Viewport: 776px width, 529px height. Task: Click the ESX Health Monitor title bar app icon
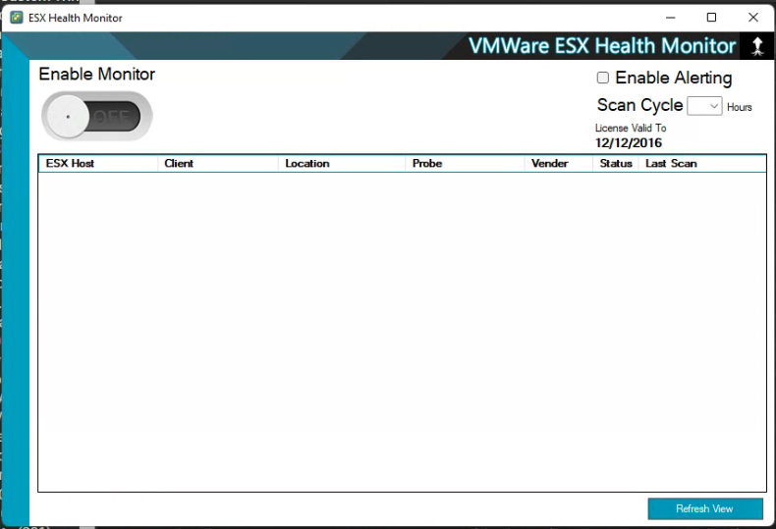click(x=17, y=18)
